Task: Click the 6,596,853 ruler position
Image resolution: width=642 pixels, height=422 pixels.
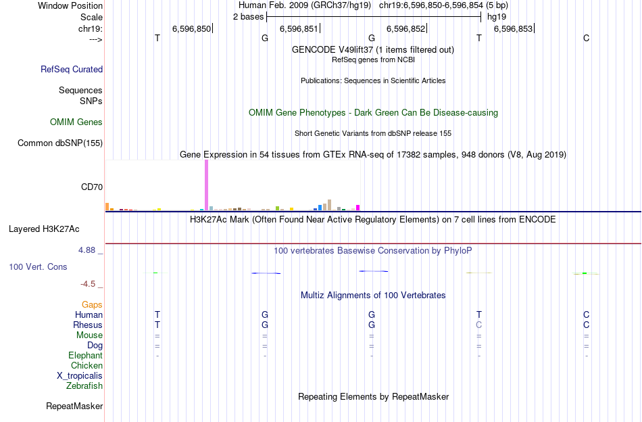Action: coord(514,28)
